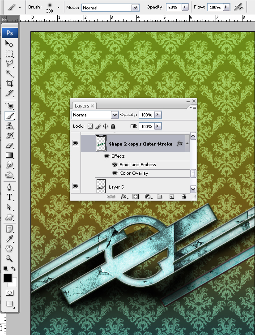Open the layer blend mode dropdown
The width and height of the screenshot is (255, 335).
(115, 115)
